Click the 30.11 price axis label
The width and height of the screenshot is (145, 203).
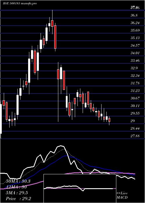(135, 106)
